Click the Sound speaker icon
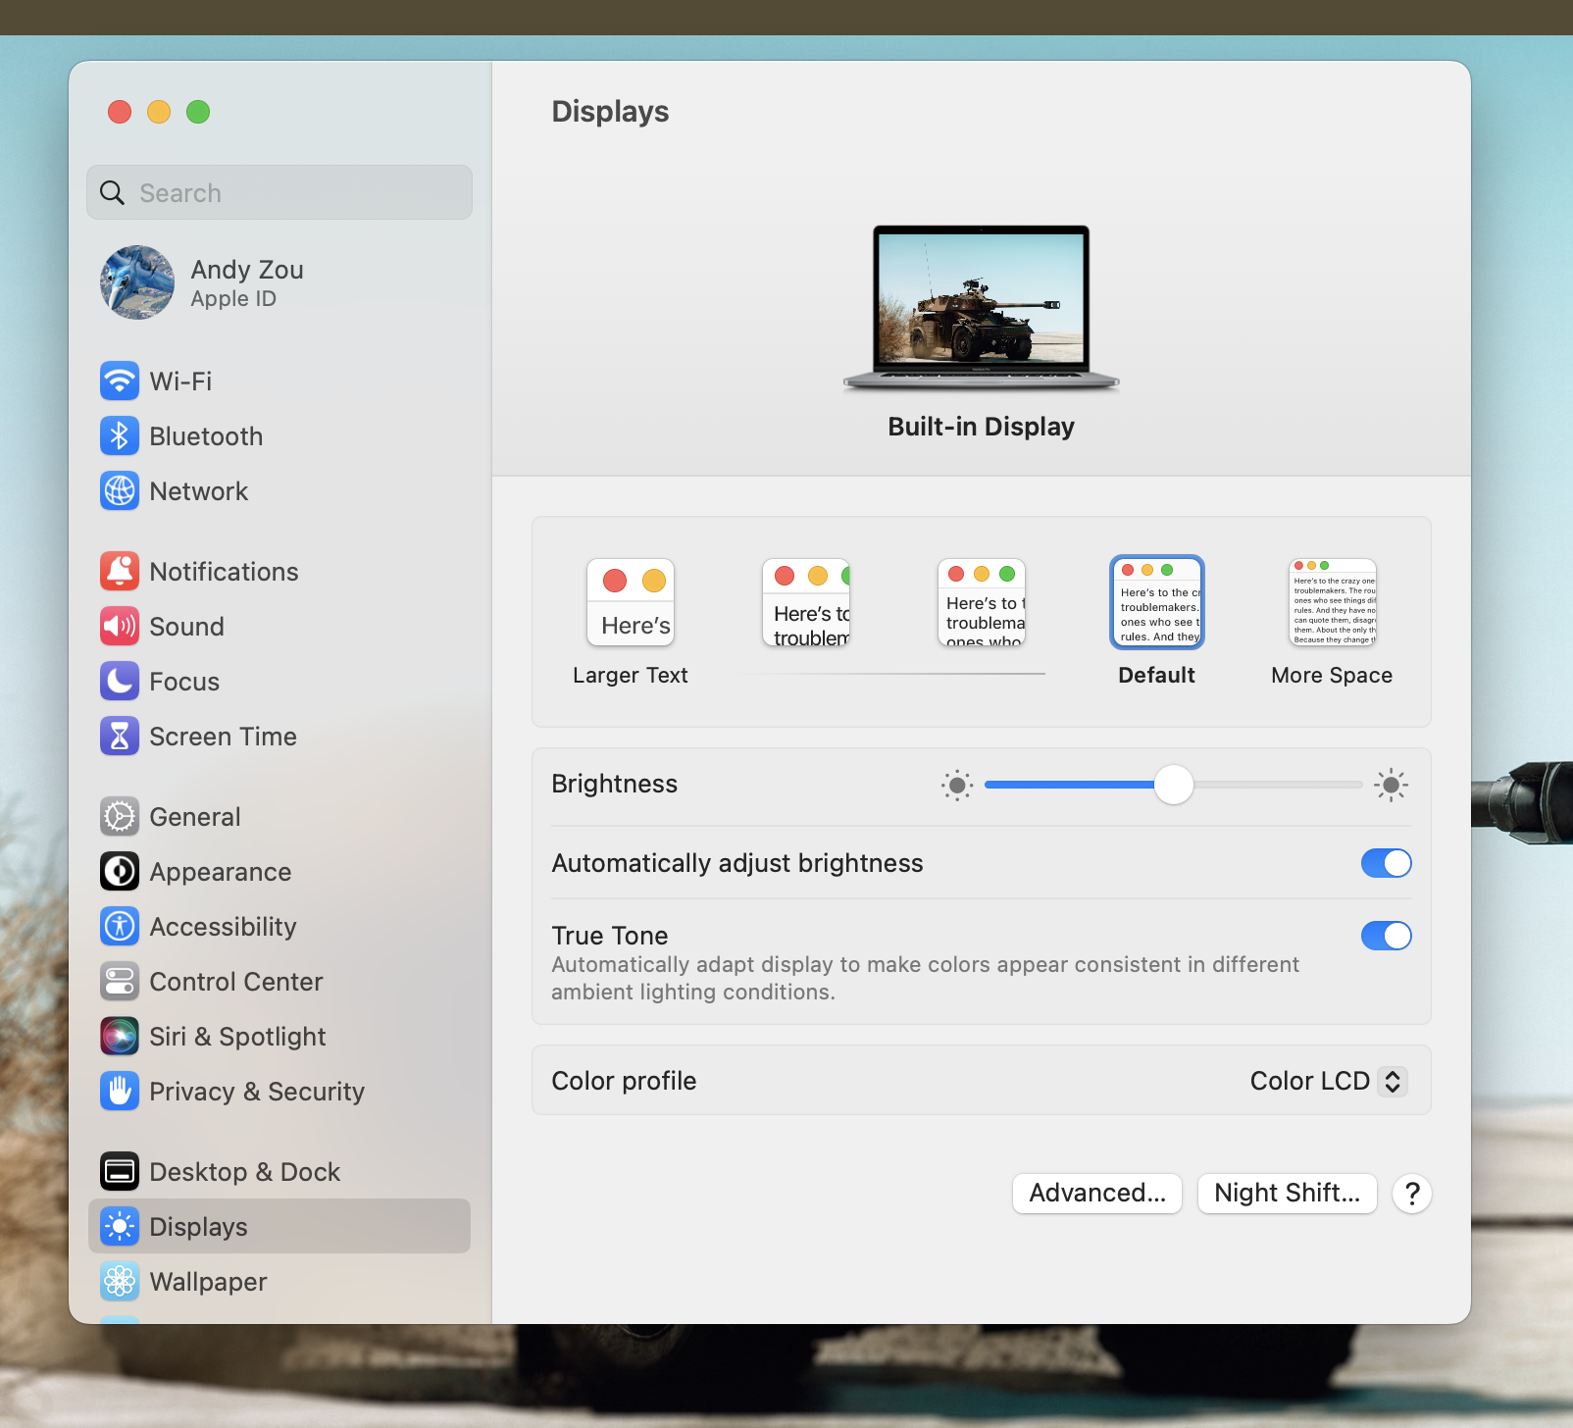The height and width of the screenshot is (1428, 1573). pyautogui.click(x=120, y=626)
